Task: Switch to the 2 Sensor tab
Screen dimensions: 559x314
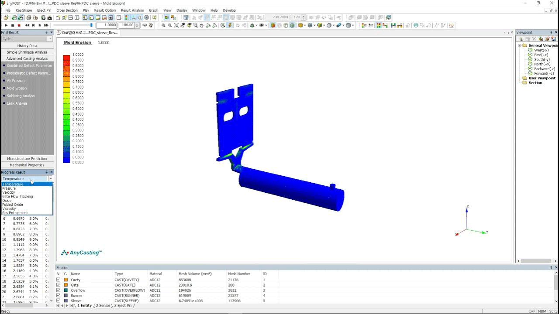Action: point(103,306)
